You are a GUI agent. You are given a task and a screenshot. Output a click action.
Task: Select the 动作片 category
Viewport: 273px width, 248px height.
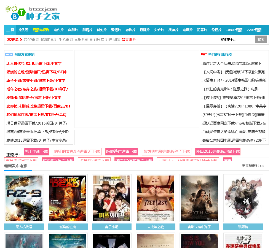point(59,30)
